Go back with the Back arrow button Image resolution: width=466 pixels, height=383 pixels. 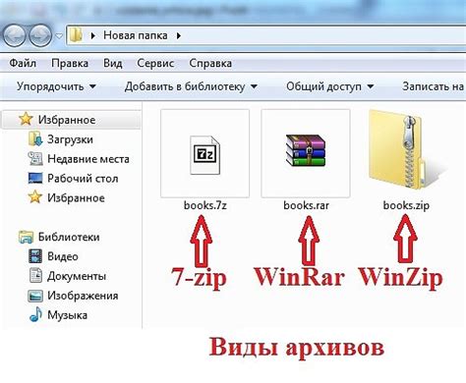(x=14, y=35)
